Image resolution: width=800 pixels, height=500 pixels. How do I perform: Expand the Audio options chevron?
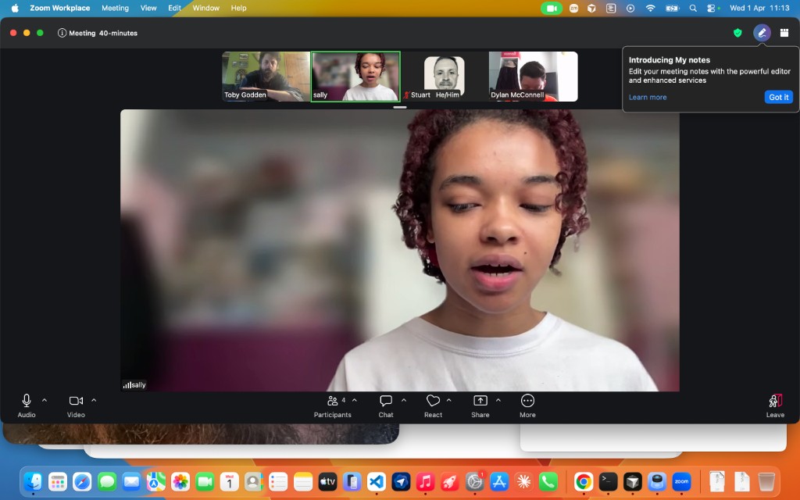[45, 400]
